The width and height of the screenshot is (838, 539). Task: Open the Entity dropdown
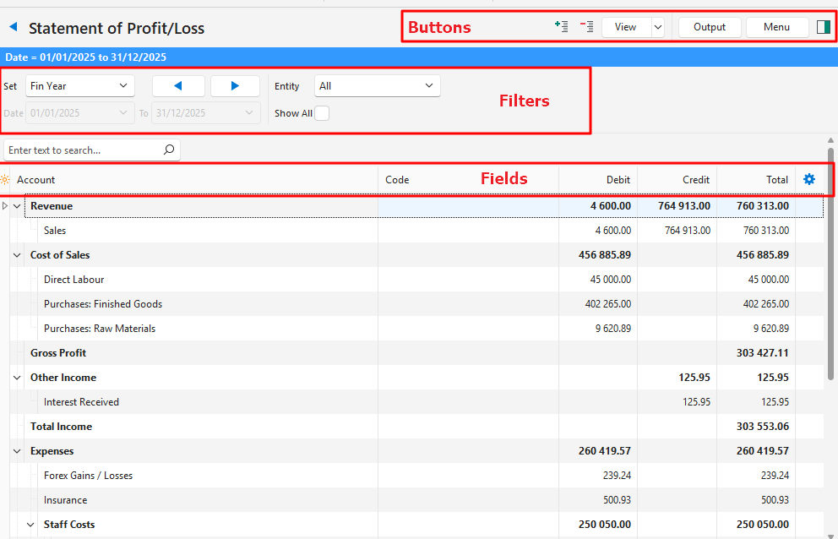tap(377, 86)
